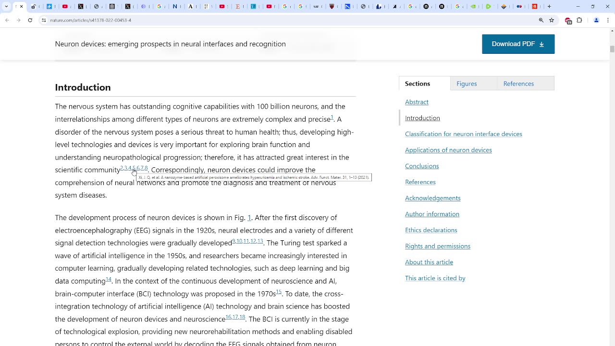The width and height of the screenshot is (615, 346).
Task: Download the article PDF
Action: click(518, 44)
